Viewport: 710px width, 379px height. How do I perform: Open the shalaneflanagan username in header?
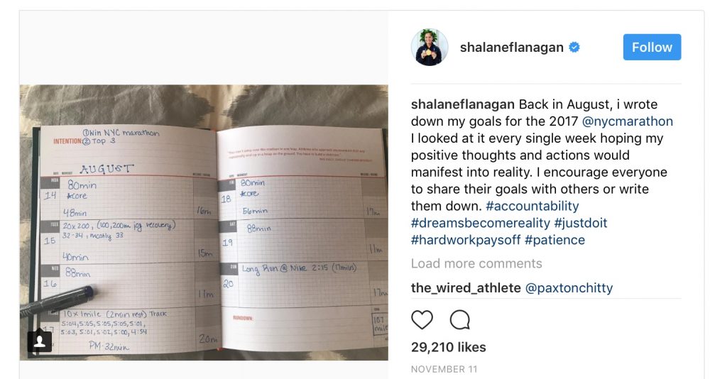tap(512, 47)
